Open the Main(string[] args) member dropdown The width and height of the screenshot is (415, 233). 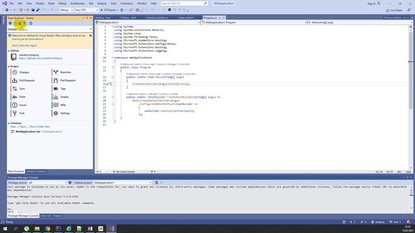coord(360,23)
